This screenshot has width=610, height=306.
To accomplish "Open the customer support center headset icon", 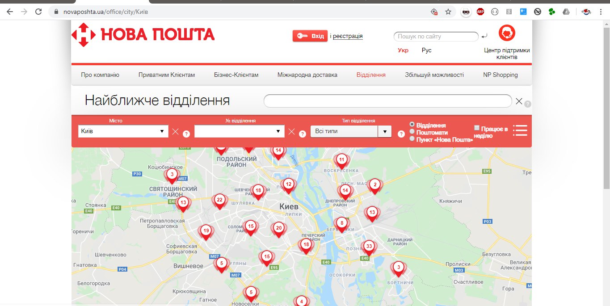I will tap(507, 33).
